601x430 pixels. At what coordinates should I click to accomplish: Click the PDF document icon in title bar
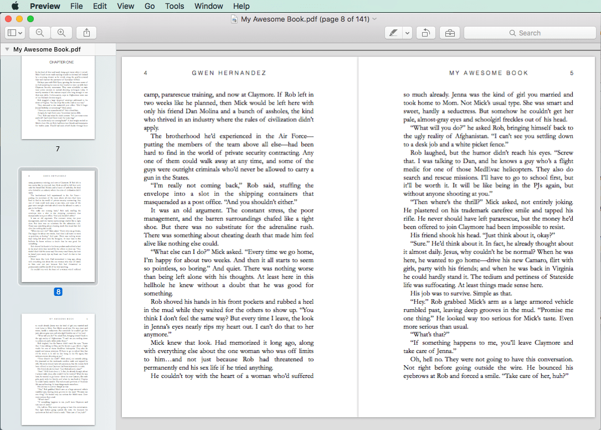point(234,19)
